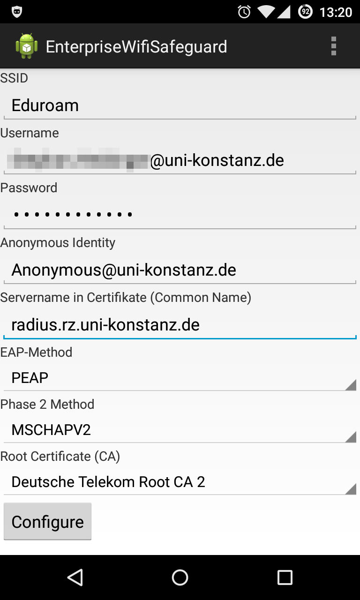Tap the cellular signal status icon
Image resolution: width=360 pixels, height=600 pixels.
(284, 12)
